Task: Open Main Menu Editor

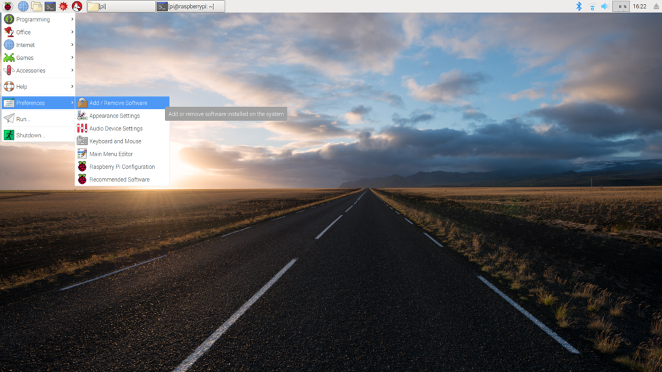Action: point(122,154)
